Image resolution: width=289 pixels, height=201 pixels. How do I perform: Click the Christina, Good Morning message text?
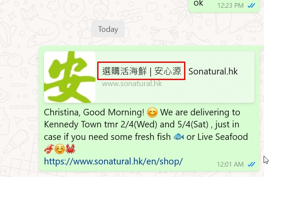click(x=94, y=112)
